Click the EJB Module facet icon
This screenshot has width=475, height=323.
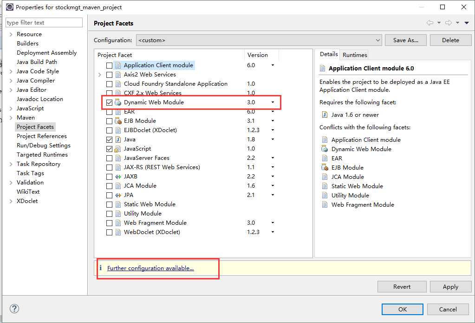click(118, 121)
